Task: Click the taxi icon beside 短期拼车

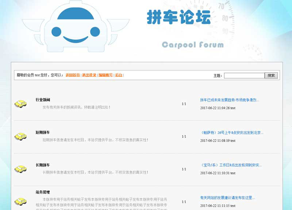Action: 20,136
